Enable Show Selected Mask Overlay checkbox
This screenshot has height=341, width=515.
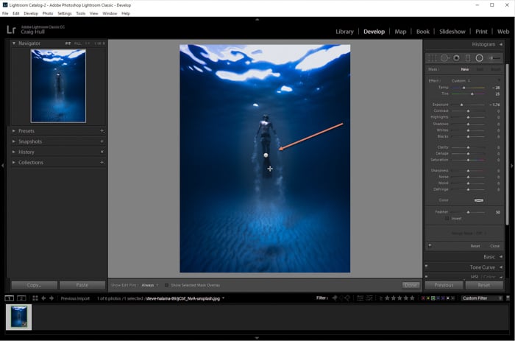166,285
